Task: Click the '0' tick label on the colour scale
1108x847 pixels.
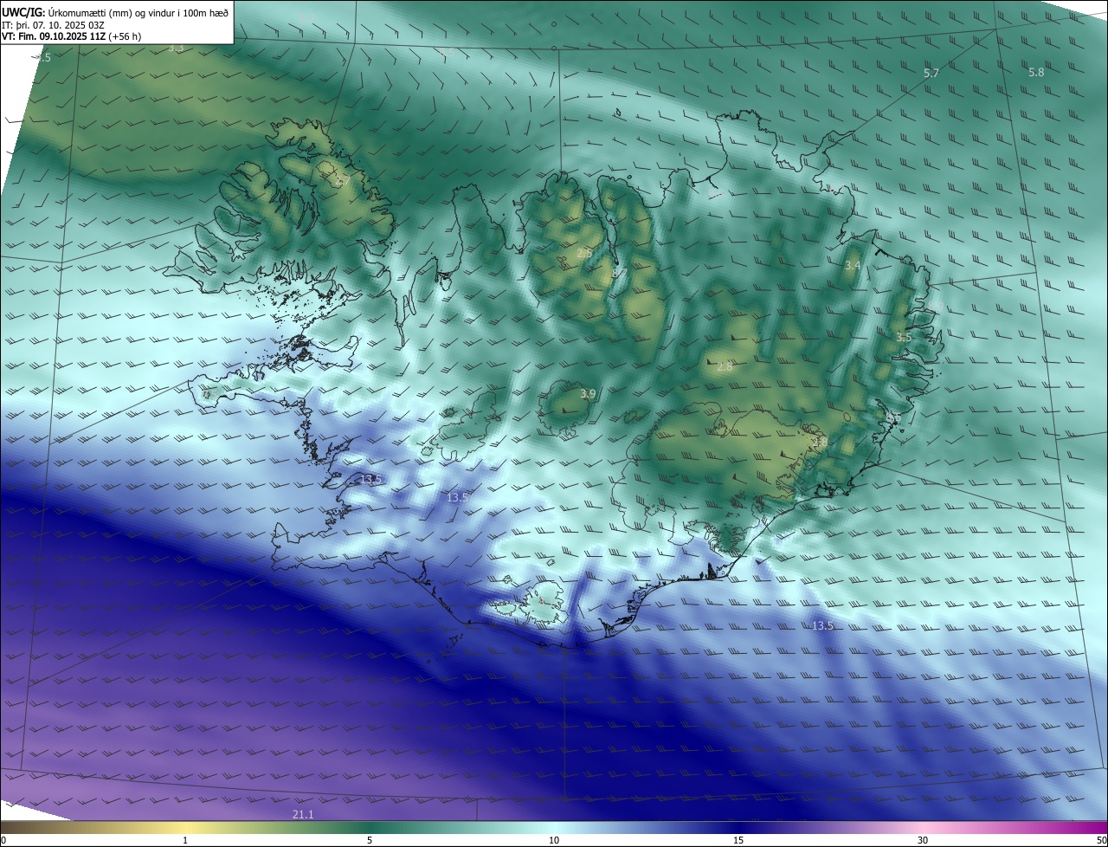Action: click(x=3, y=840)
